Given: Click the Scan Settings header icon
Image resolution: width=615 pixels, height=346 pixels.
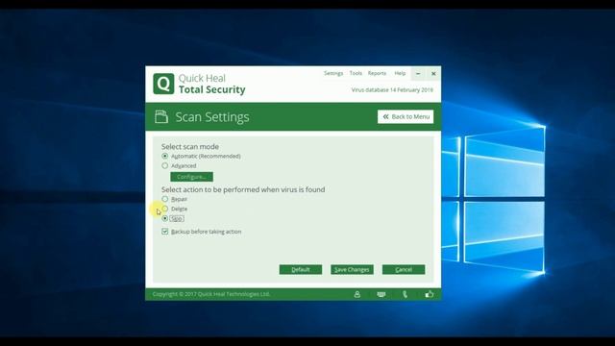Looking at the screenshot, I should pyautogui.click(x=161, y=116).
